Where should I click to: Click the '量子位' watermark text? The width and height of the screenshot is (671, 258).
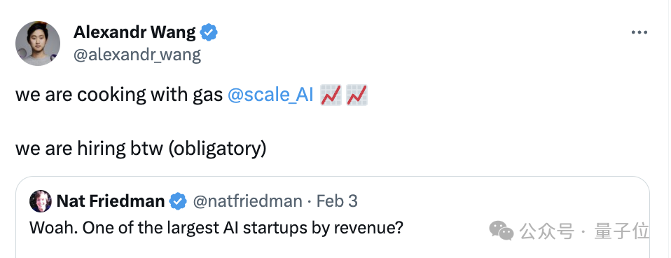click(x=622, y=231)
